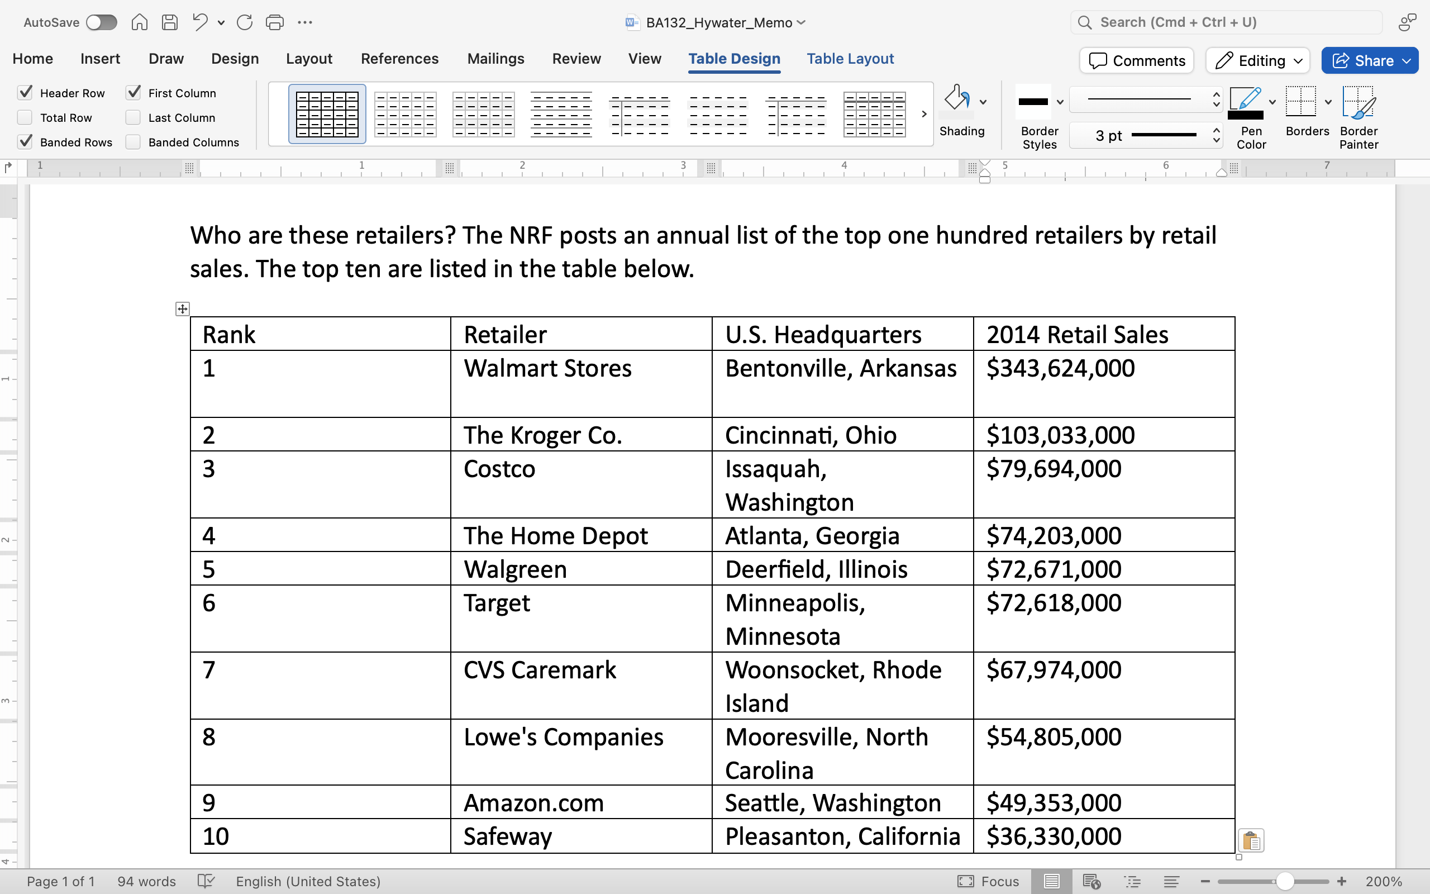Click the collaboration share people icon
The height and width of the screenshot is (894, 1430).
coord(1408,22)
